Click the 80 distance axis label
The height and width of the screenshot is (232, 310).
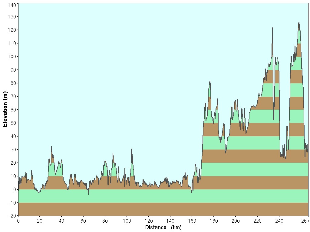coord(105,221)
